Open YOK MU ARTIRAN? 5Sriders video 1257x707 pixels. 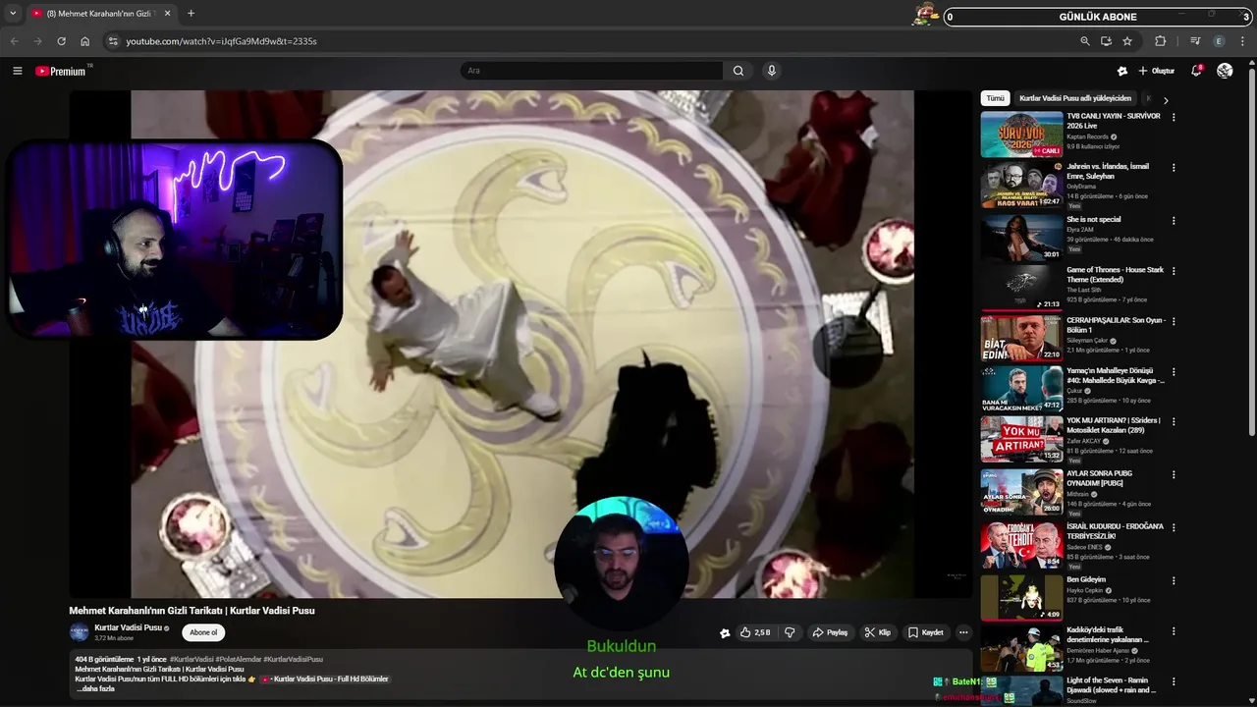(x=1114, y=425)
